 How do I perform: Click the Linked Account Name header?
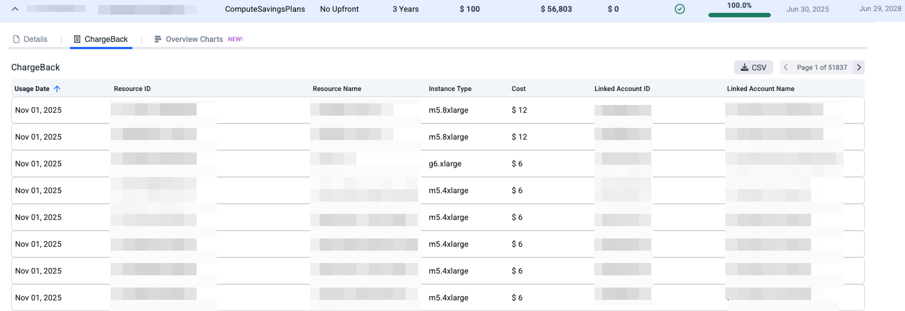760,89
